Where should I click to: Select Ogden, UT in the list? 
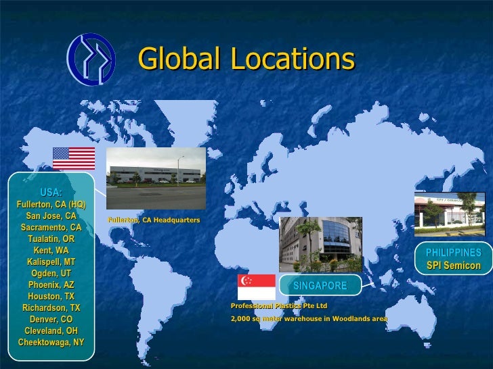pos(51,273)
